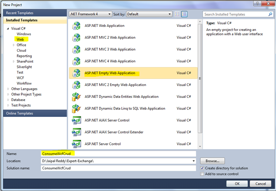
Task: Open the .NET Framework 4 dropdown
Action: tap(90, 14)
